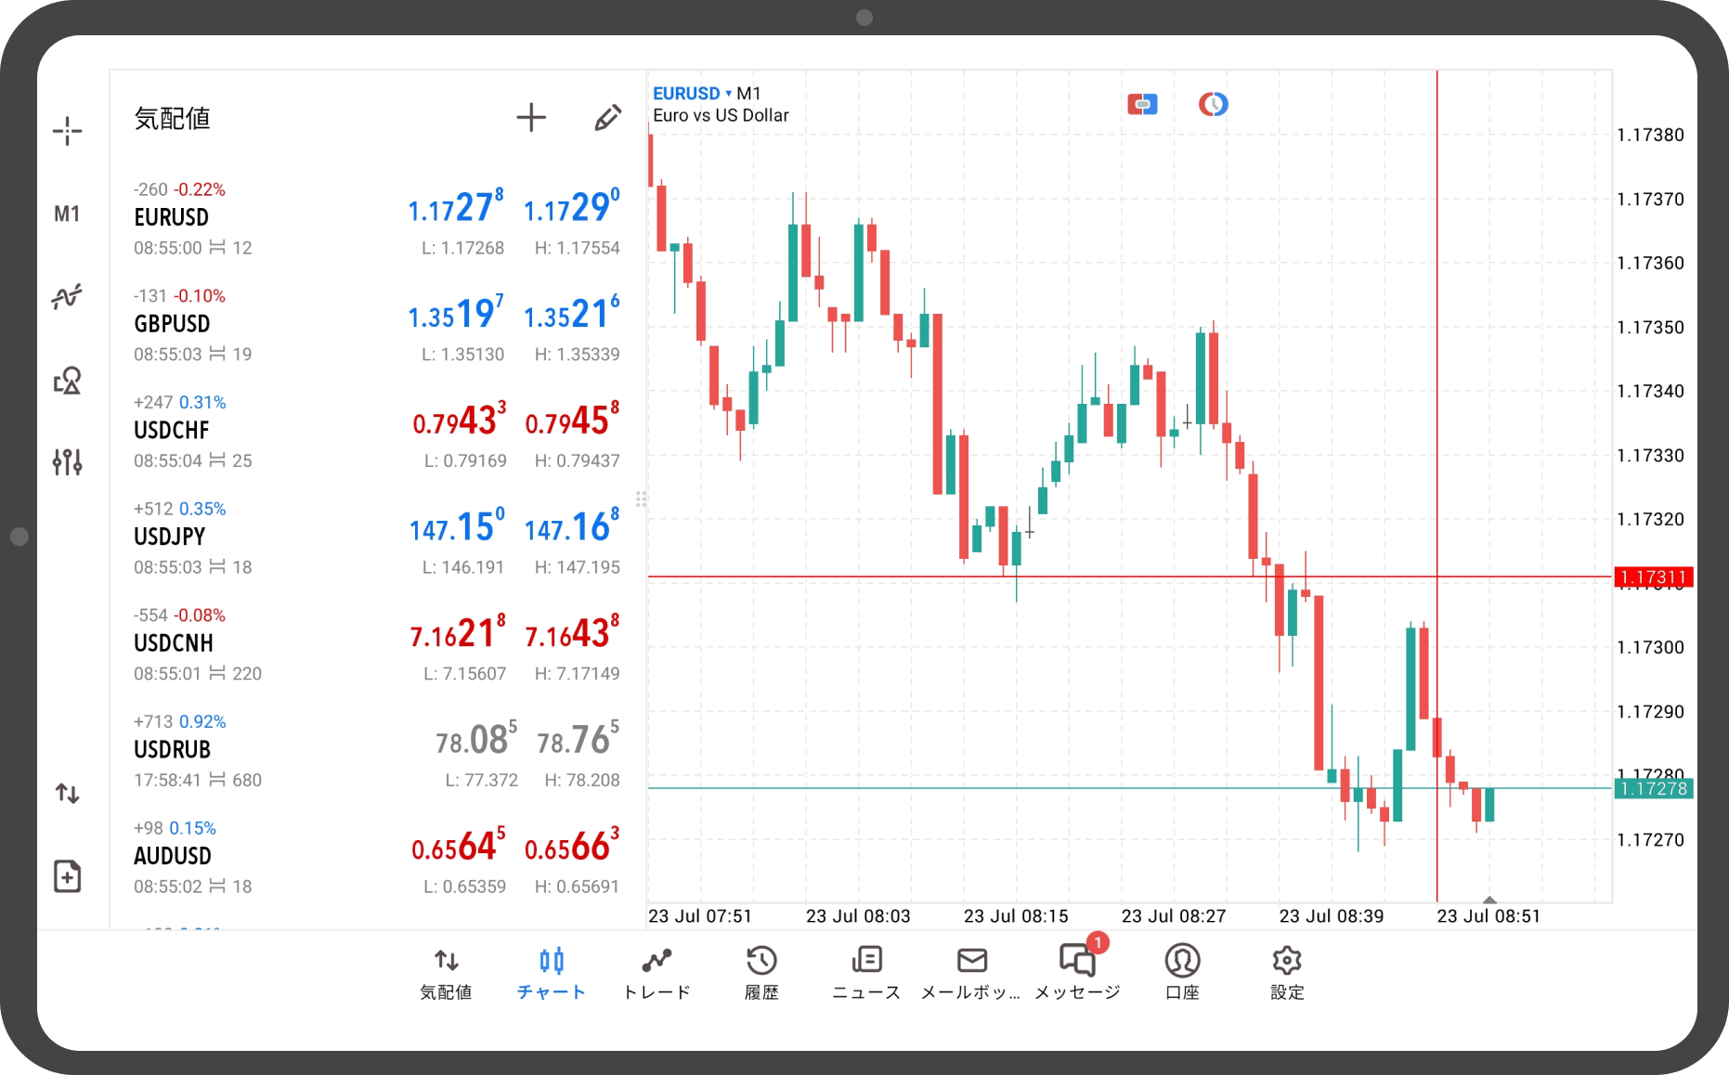
Task: Toggle the red-blue one-click trading icon
Action: tap(1142, 105)
